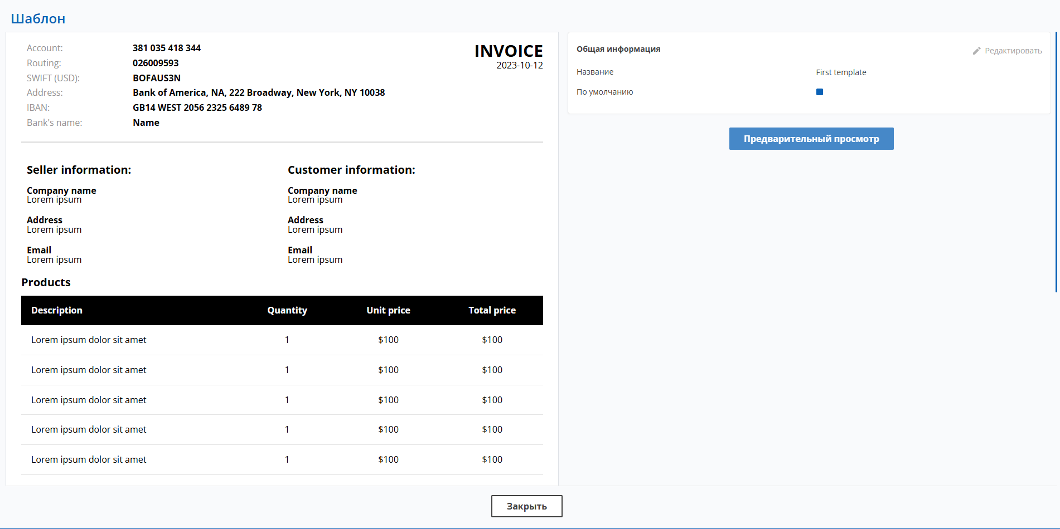Image resolution: width=1060 pixels, height=529 pixels.
Task: Click the INVOICE title
Action: tap(509, 51)
